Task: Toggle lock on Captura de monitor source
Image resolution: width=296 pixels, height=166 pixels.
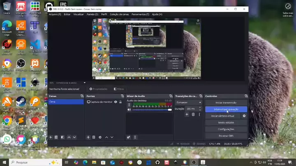Action: pos(120,102)
